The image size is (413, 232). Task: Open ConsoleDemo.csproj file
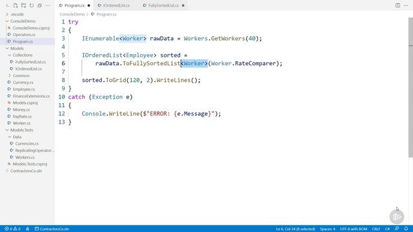(31, 28)
